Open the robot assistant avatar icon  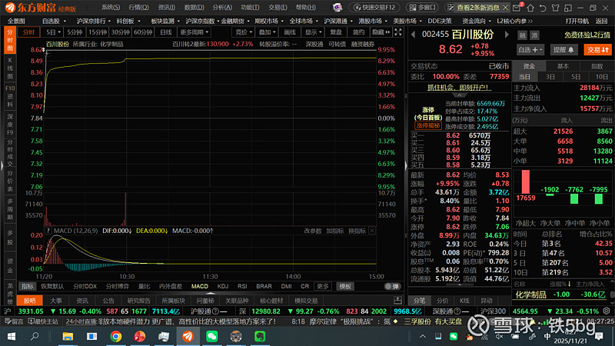pyautogui.click(x=337, y=8)
